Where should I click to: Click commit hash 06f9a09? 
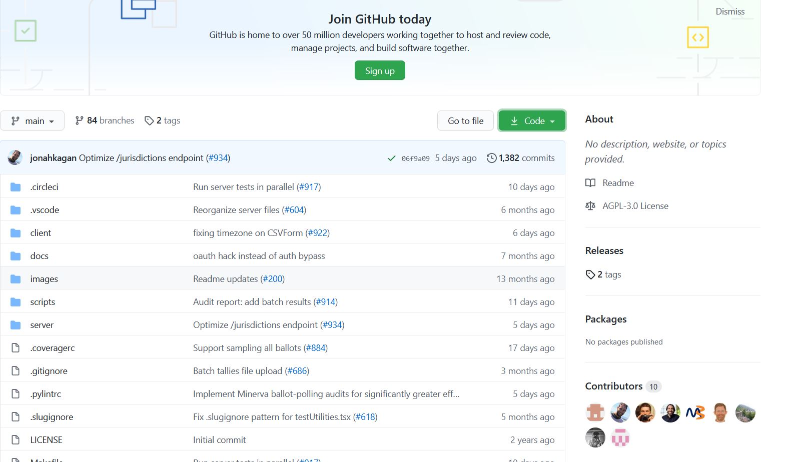pos(415,158)
